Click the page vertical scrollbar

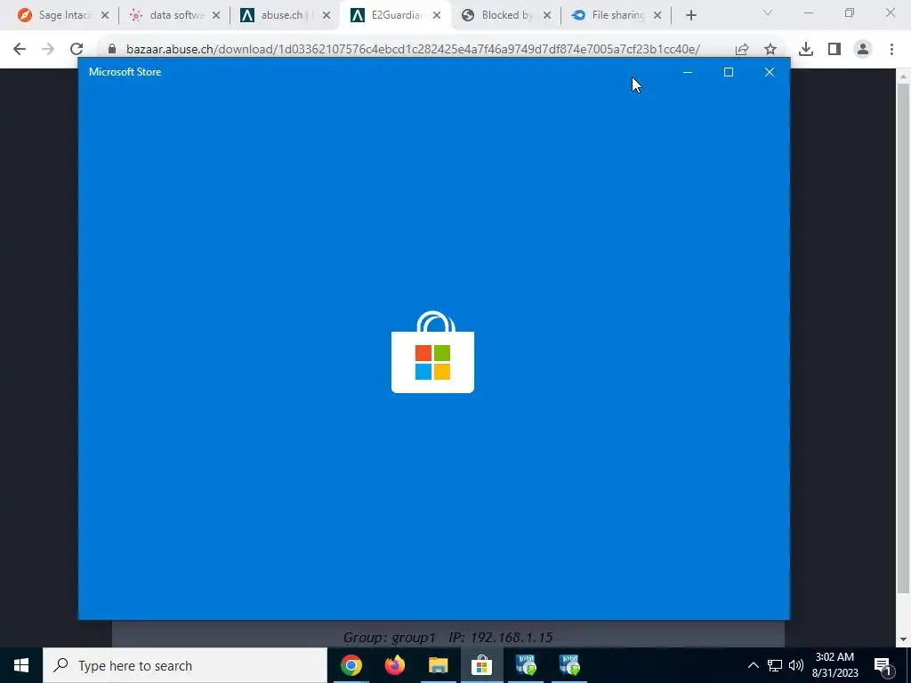[x=903, y=337]
